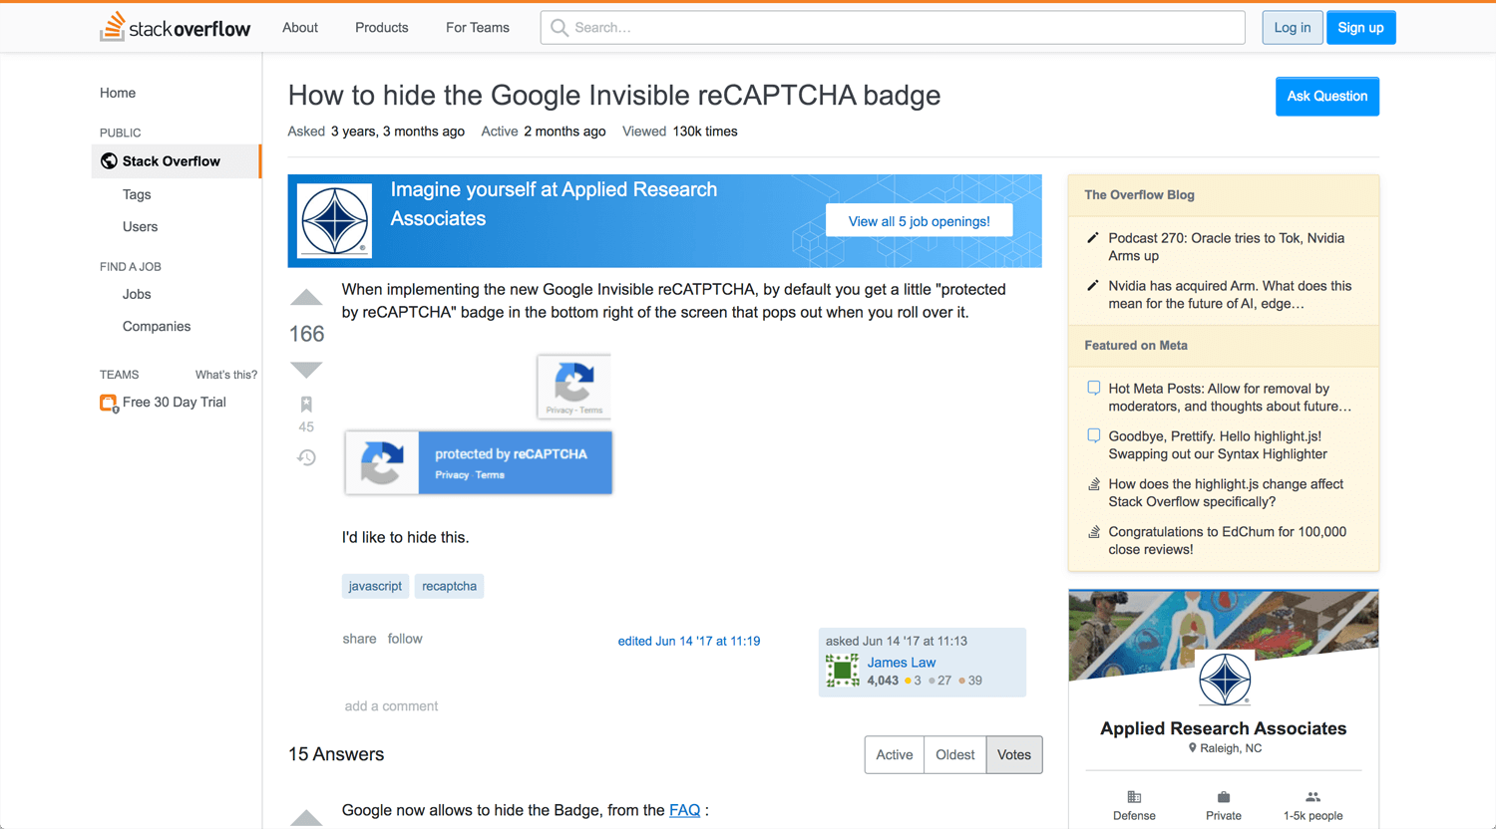
Task: Open the javascript tag
Action: [375, 586]
